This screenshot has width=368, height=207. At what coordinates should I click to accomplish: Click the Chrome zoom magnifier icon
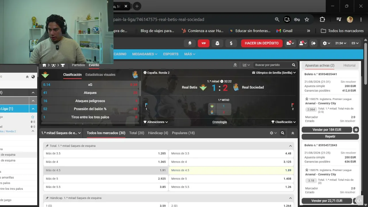pyautogui.click(x=277, y=20)
